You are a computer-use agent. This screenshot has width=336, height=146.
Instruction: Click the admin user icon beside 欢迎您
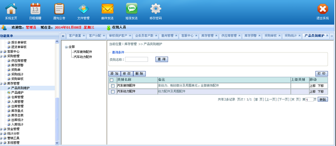click(x=4, y=28)
